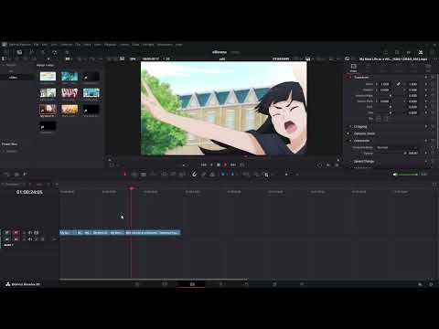
Task: Toggle Position Lock icon in timeline toolbar
Action: pos(212,175)
